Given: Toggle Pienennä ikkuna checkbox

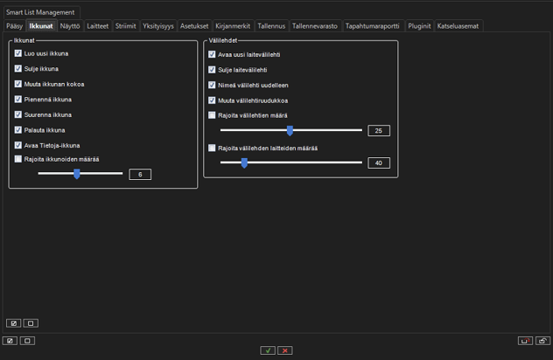Looking at the screenshot, I should point(18,100).
